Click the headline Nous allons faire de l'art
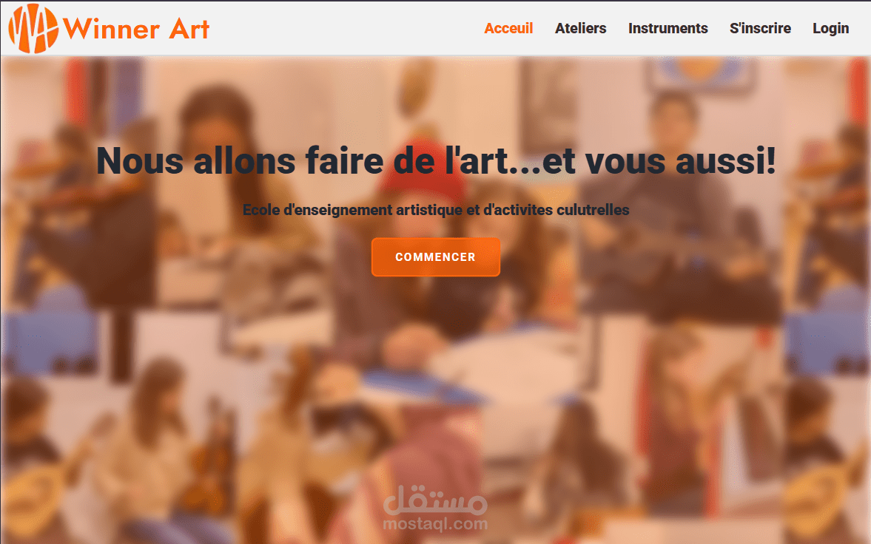This screenshot has height=544, width=871. coord(436,161)
